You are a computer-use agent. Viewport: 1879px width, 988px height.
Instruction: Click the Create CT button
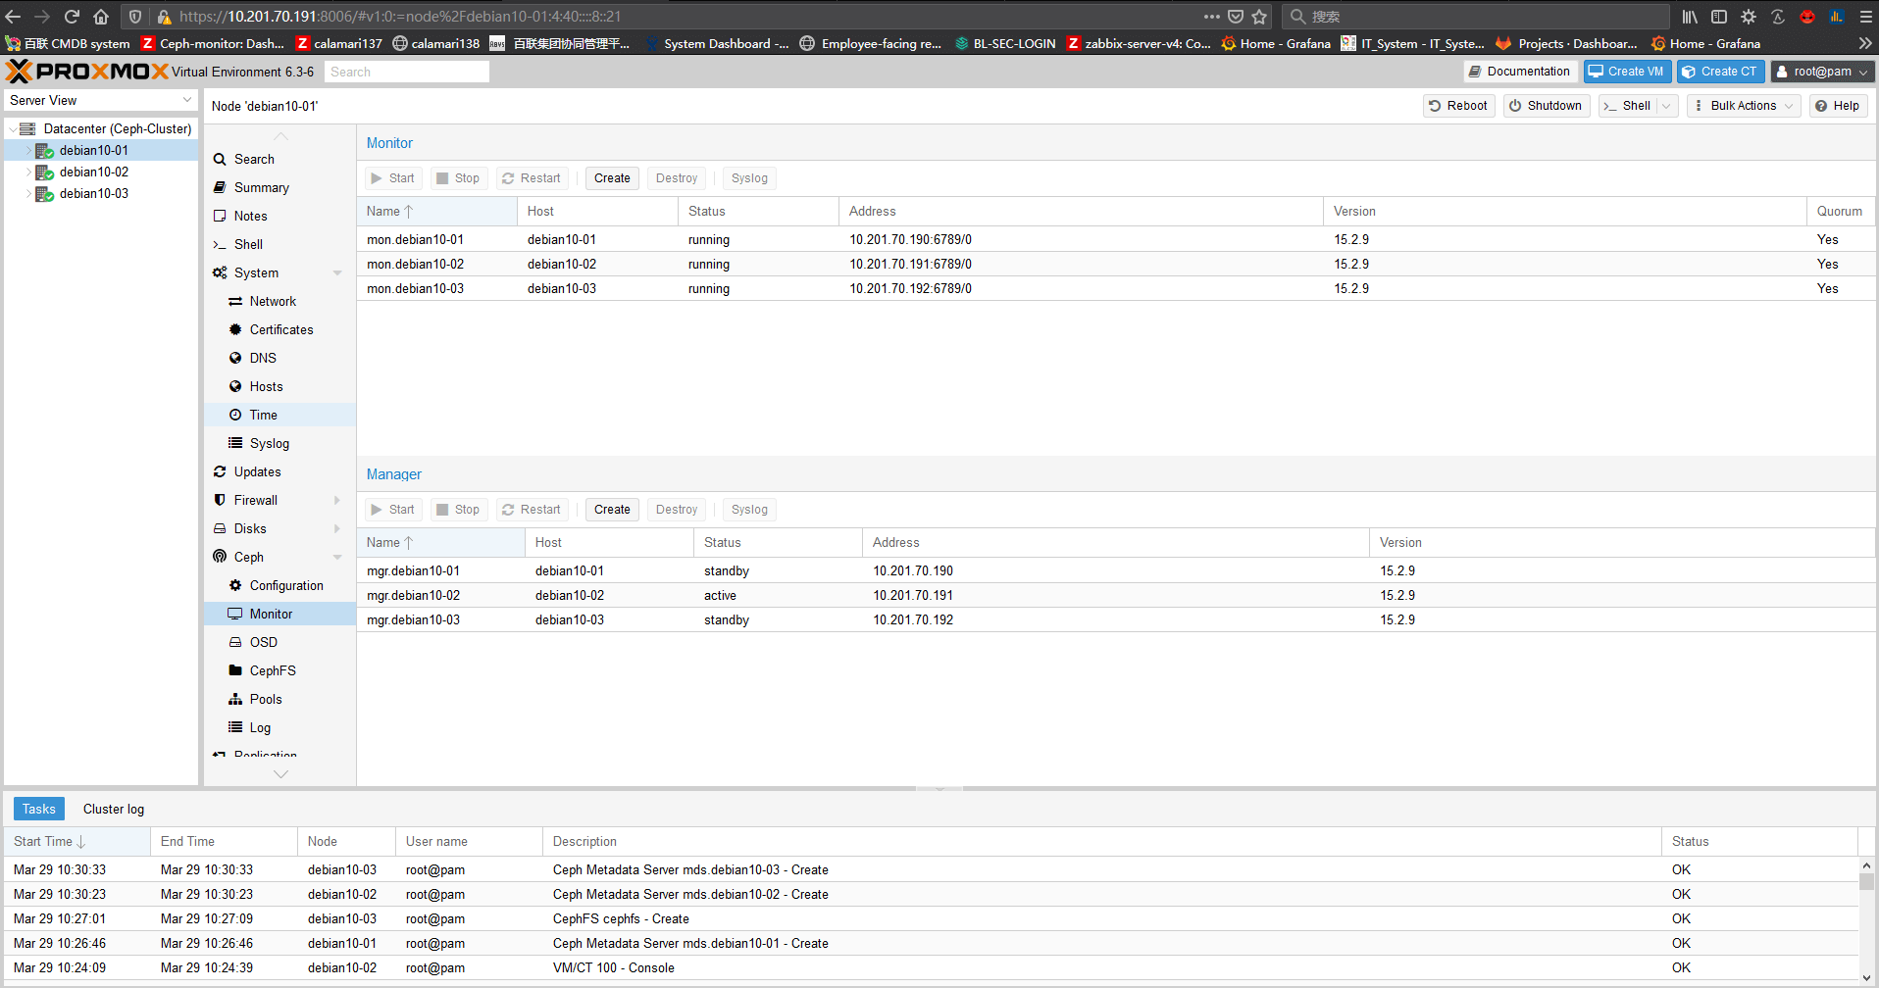pos(1720,72)
